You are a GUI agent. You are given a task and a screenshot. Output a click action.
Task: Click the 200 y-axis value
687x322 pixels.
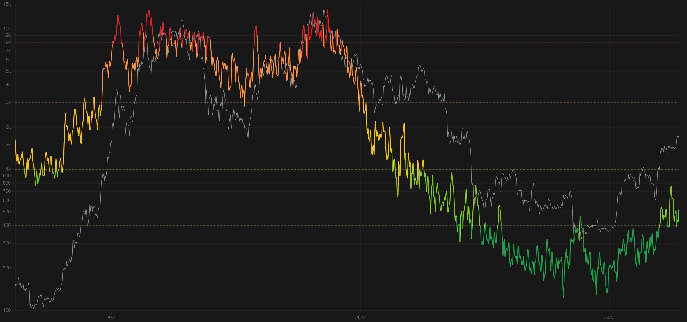pyautogui.click(x=7, y=268)
